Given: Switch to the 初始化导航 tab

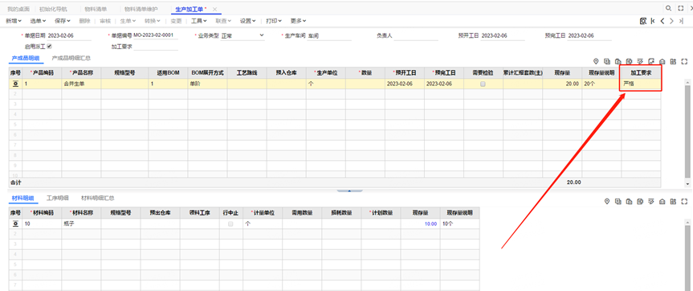Looking at the screenshot, I should [x=53, y=10].
